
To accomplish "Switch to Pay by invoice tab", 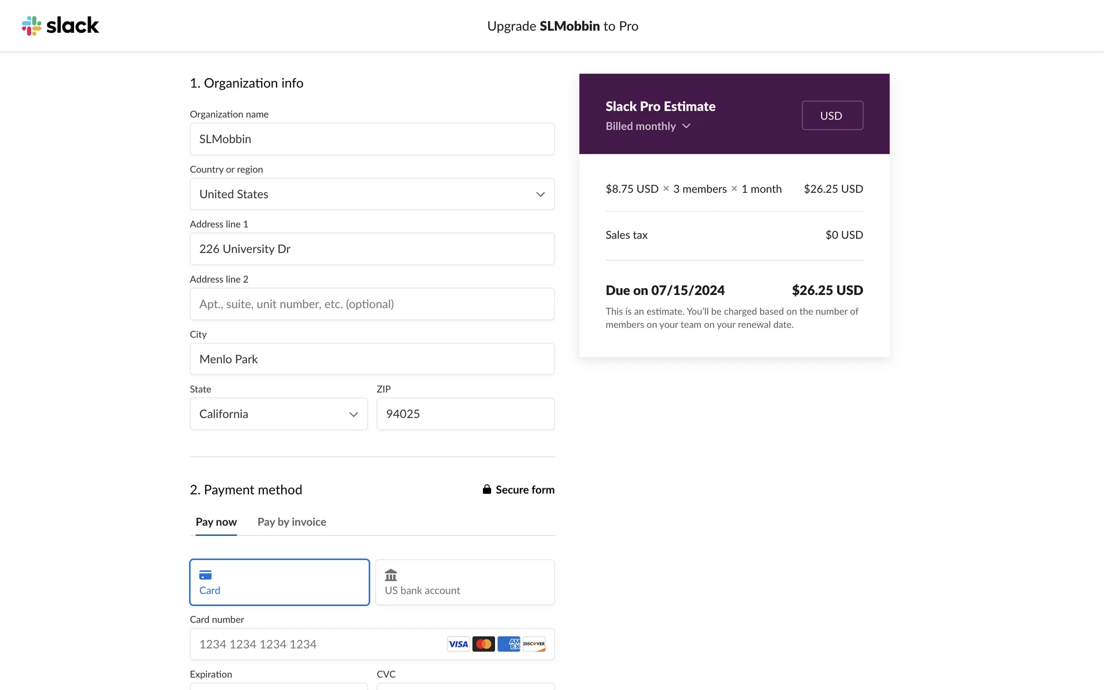I will tap(292, 522).
